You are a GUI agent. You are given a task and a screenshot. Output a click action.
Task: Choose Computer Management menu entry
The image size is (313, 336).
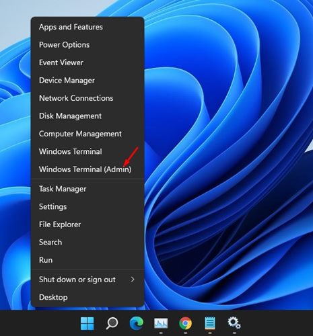click(88, 134)
